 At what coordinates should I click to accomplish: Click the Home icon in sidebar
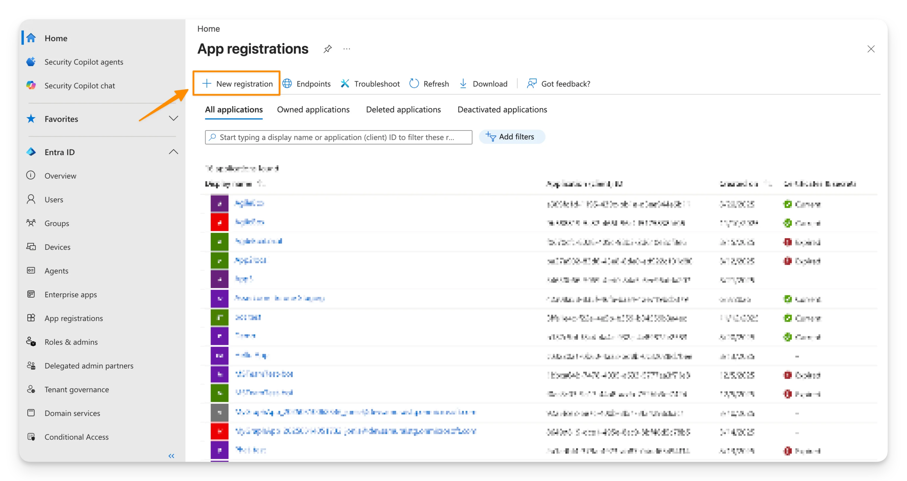(x=31, y=38)
